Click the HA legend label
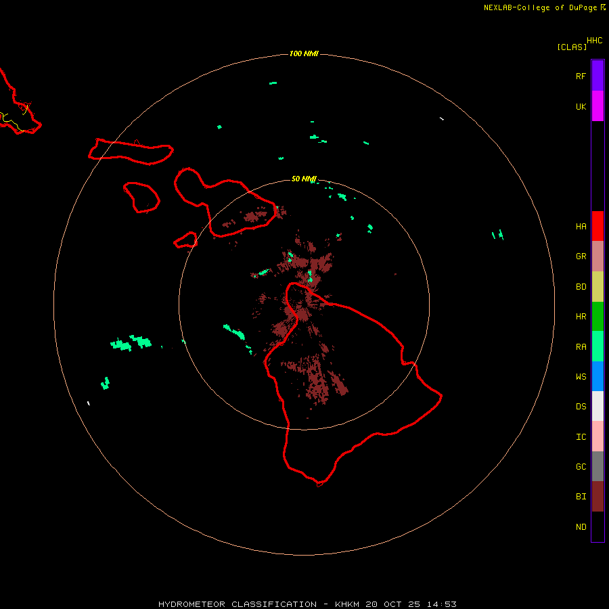Screen dimensions: 609x609 [581, 227]
